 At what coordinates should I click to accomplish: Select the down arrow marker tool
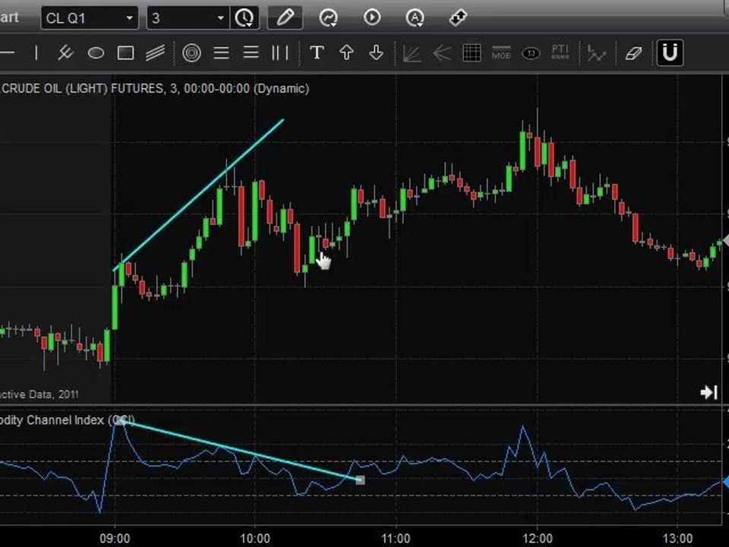pos(376,52)
